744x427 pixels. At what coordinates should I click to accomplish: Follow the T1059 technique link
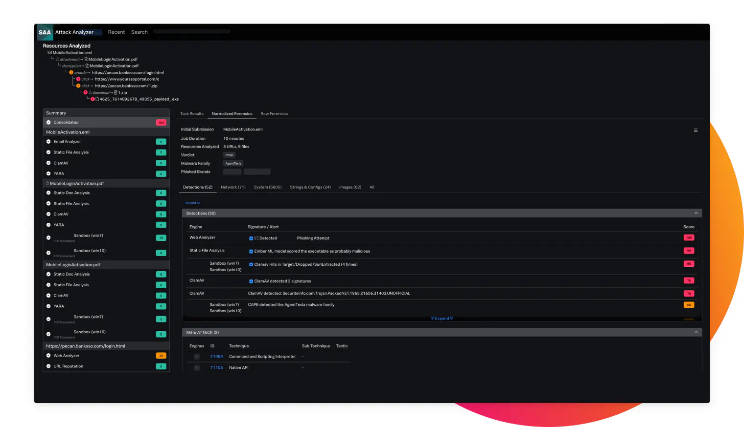[216, 356]
